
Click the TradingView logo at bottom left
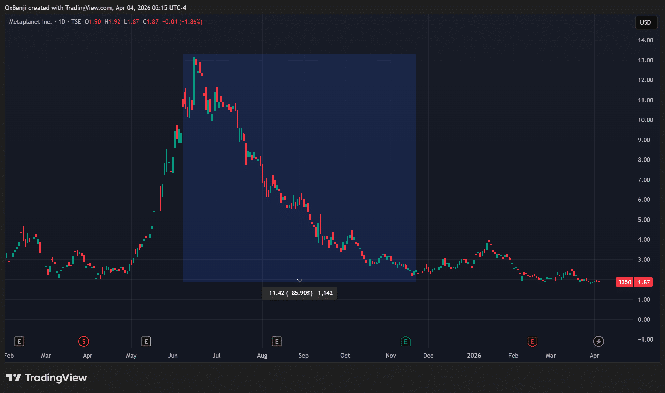[x=47, y=378]
